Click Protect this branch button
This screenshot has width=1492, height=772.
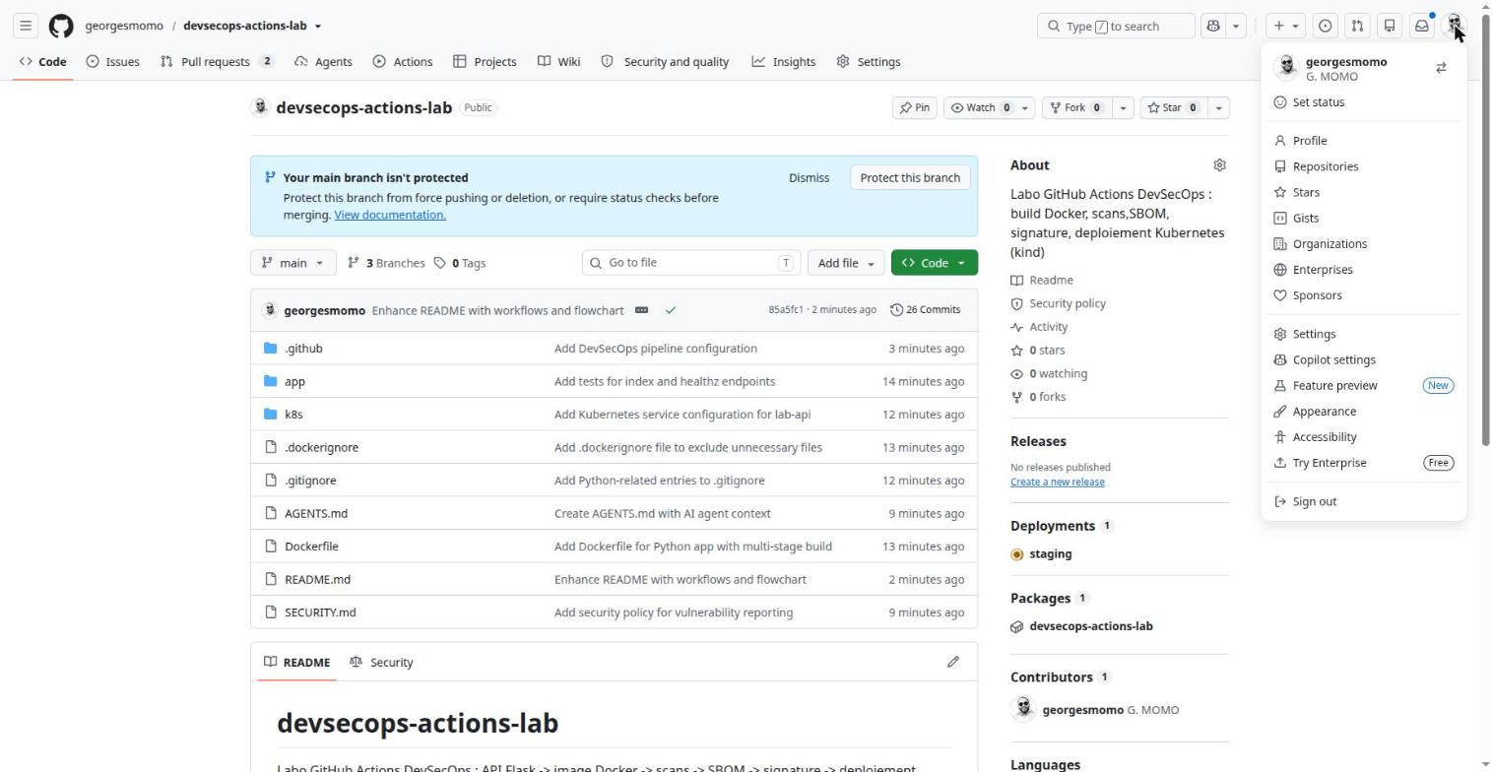coord(910,178)
